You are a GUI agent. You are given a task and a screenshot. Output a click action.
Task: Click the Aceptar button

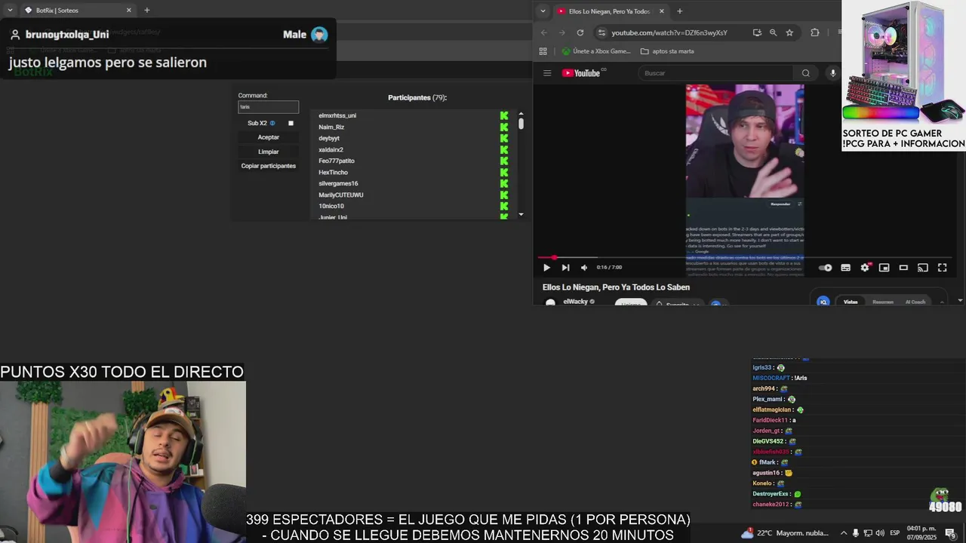pyautogui.click(x=269, y=137)
